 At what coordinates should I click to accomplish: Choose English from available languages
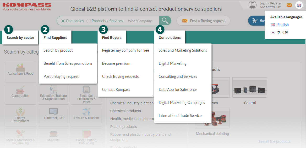click(x=283, y=25)
